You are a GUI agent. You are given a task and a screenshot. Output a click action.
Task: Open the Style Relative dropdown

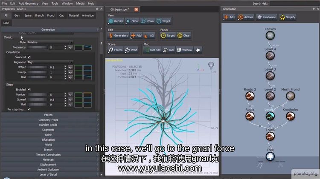[x=50, y=43]
